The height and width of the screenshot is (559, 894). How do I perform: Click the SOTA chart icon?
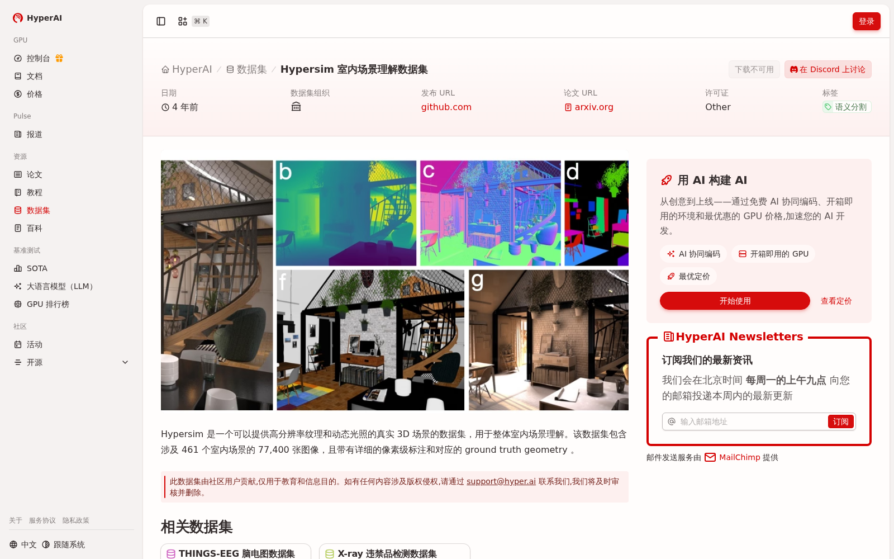[x=18, y=268]
